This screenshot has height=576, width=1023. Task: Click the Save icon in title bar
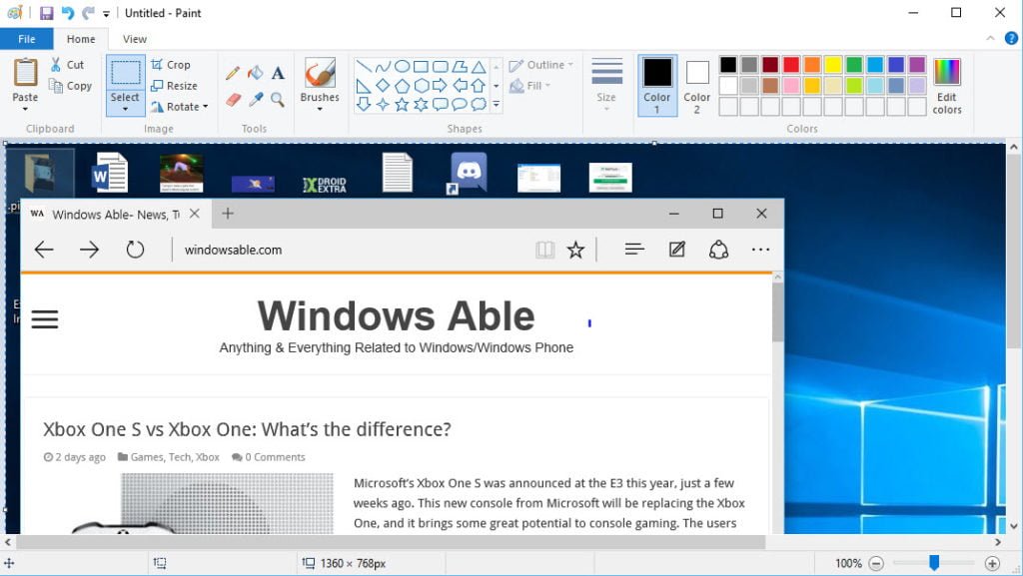tap(46, 13)
